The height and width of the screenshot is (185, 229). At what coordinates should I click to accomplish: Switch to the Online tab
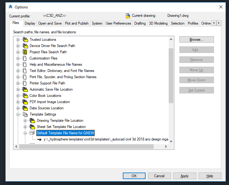206,23
